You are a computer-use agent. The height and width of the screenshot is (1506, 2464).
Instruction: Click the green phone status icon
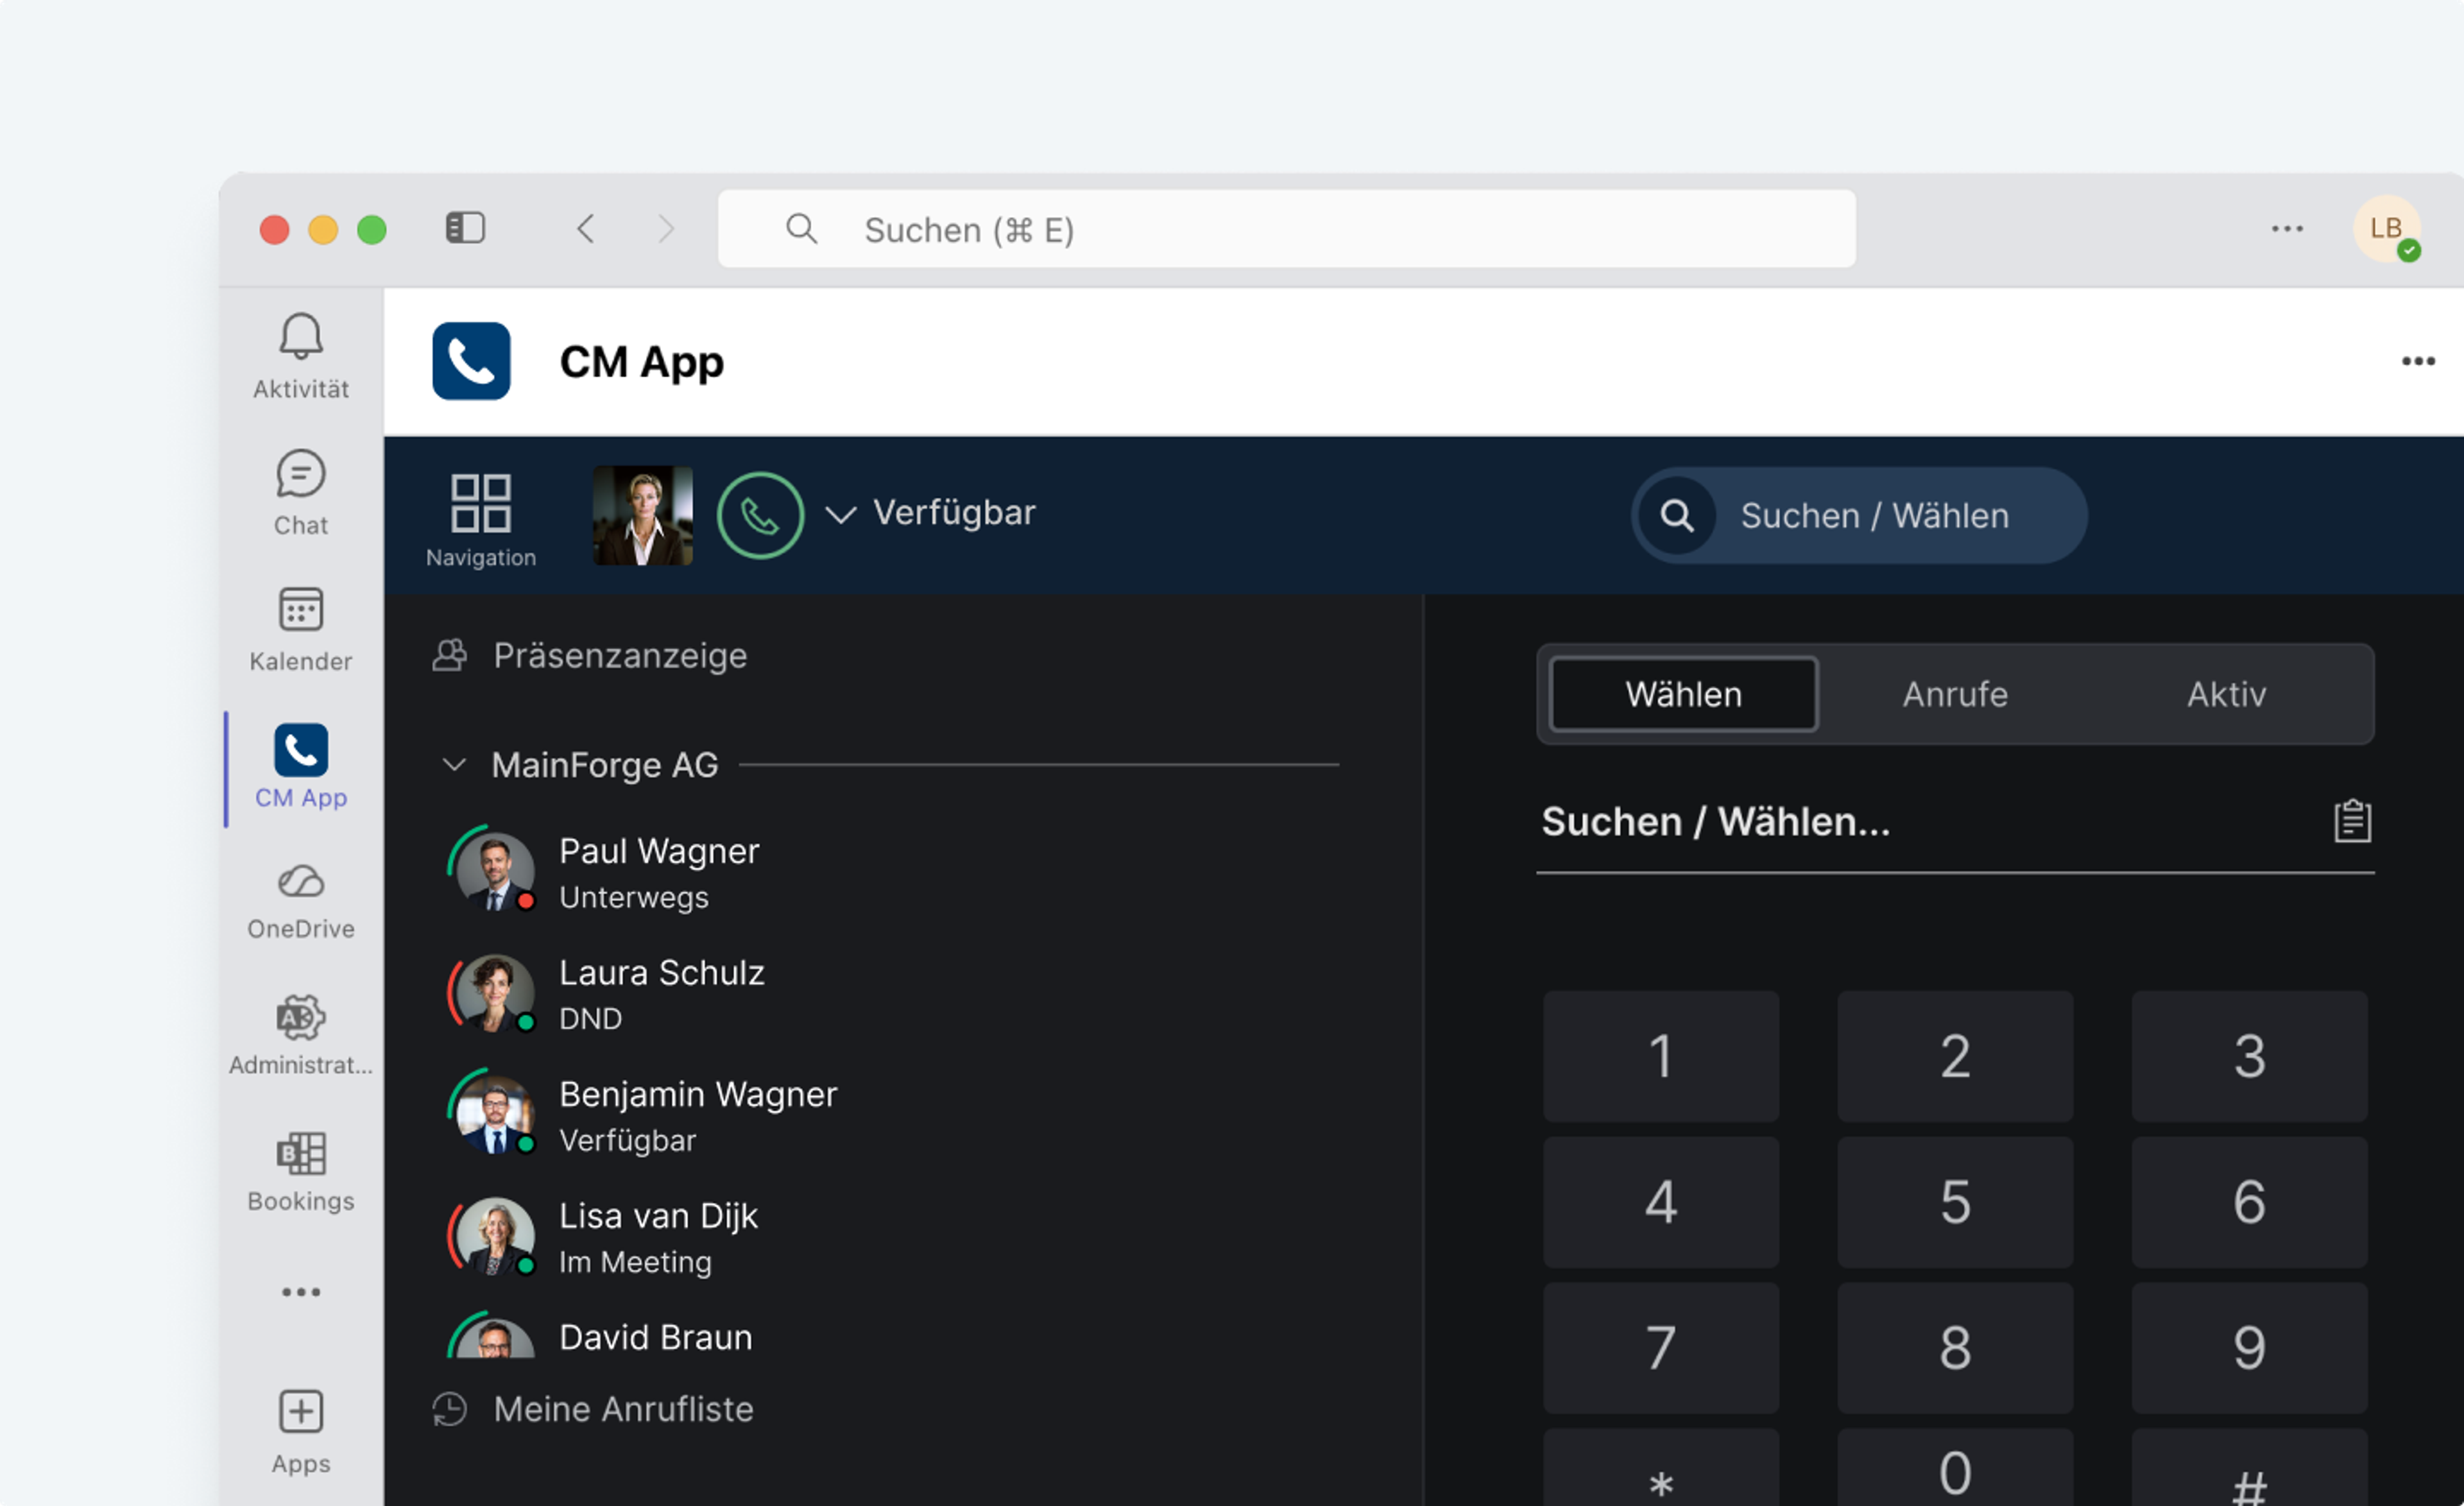[x=760, y=515]
